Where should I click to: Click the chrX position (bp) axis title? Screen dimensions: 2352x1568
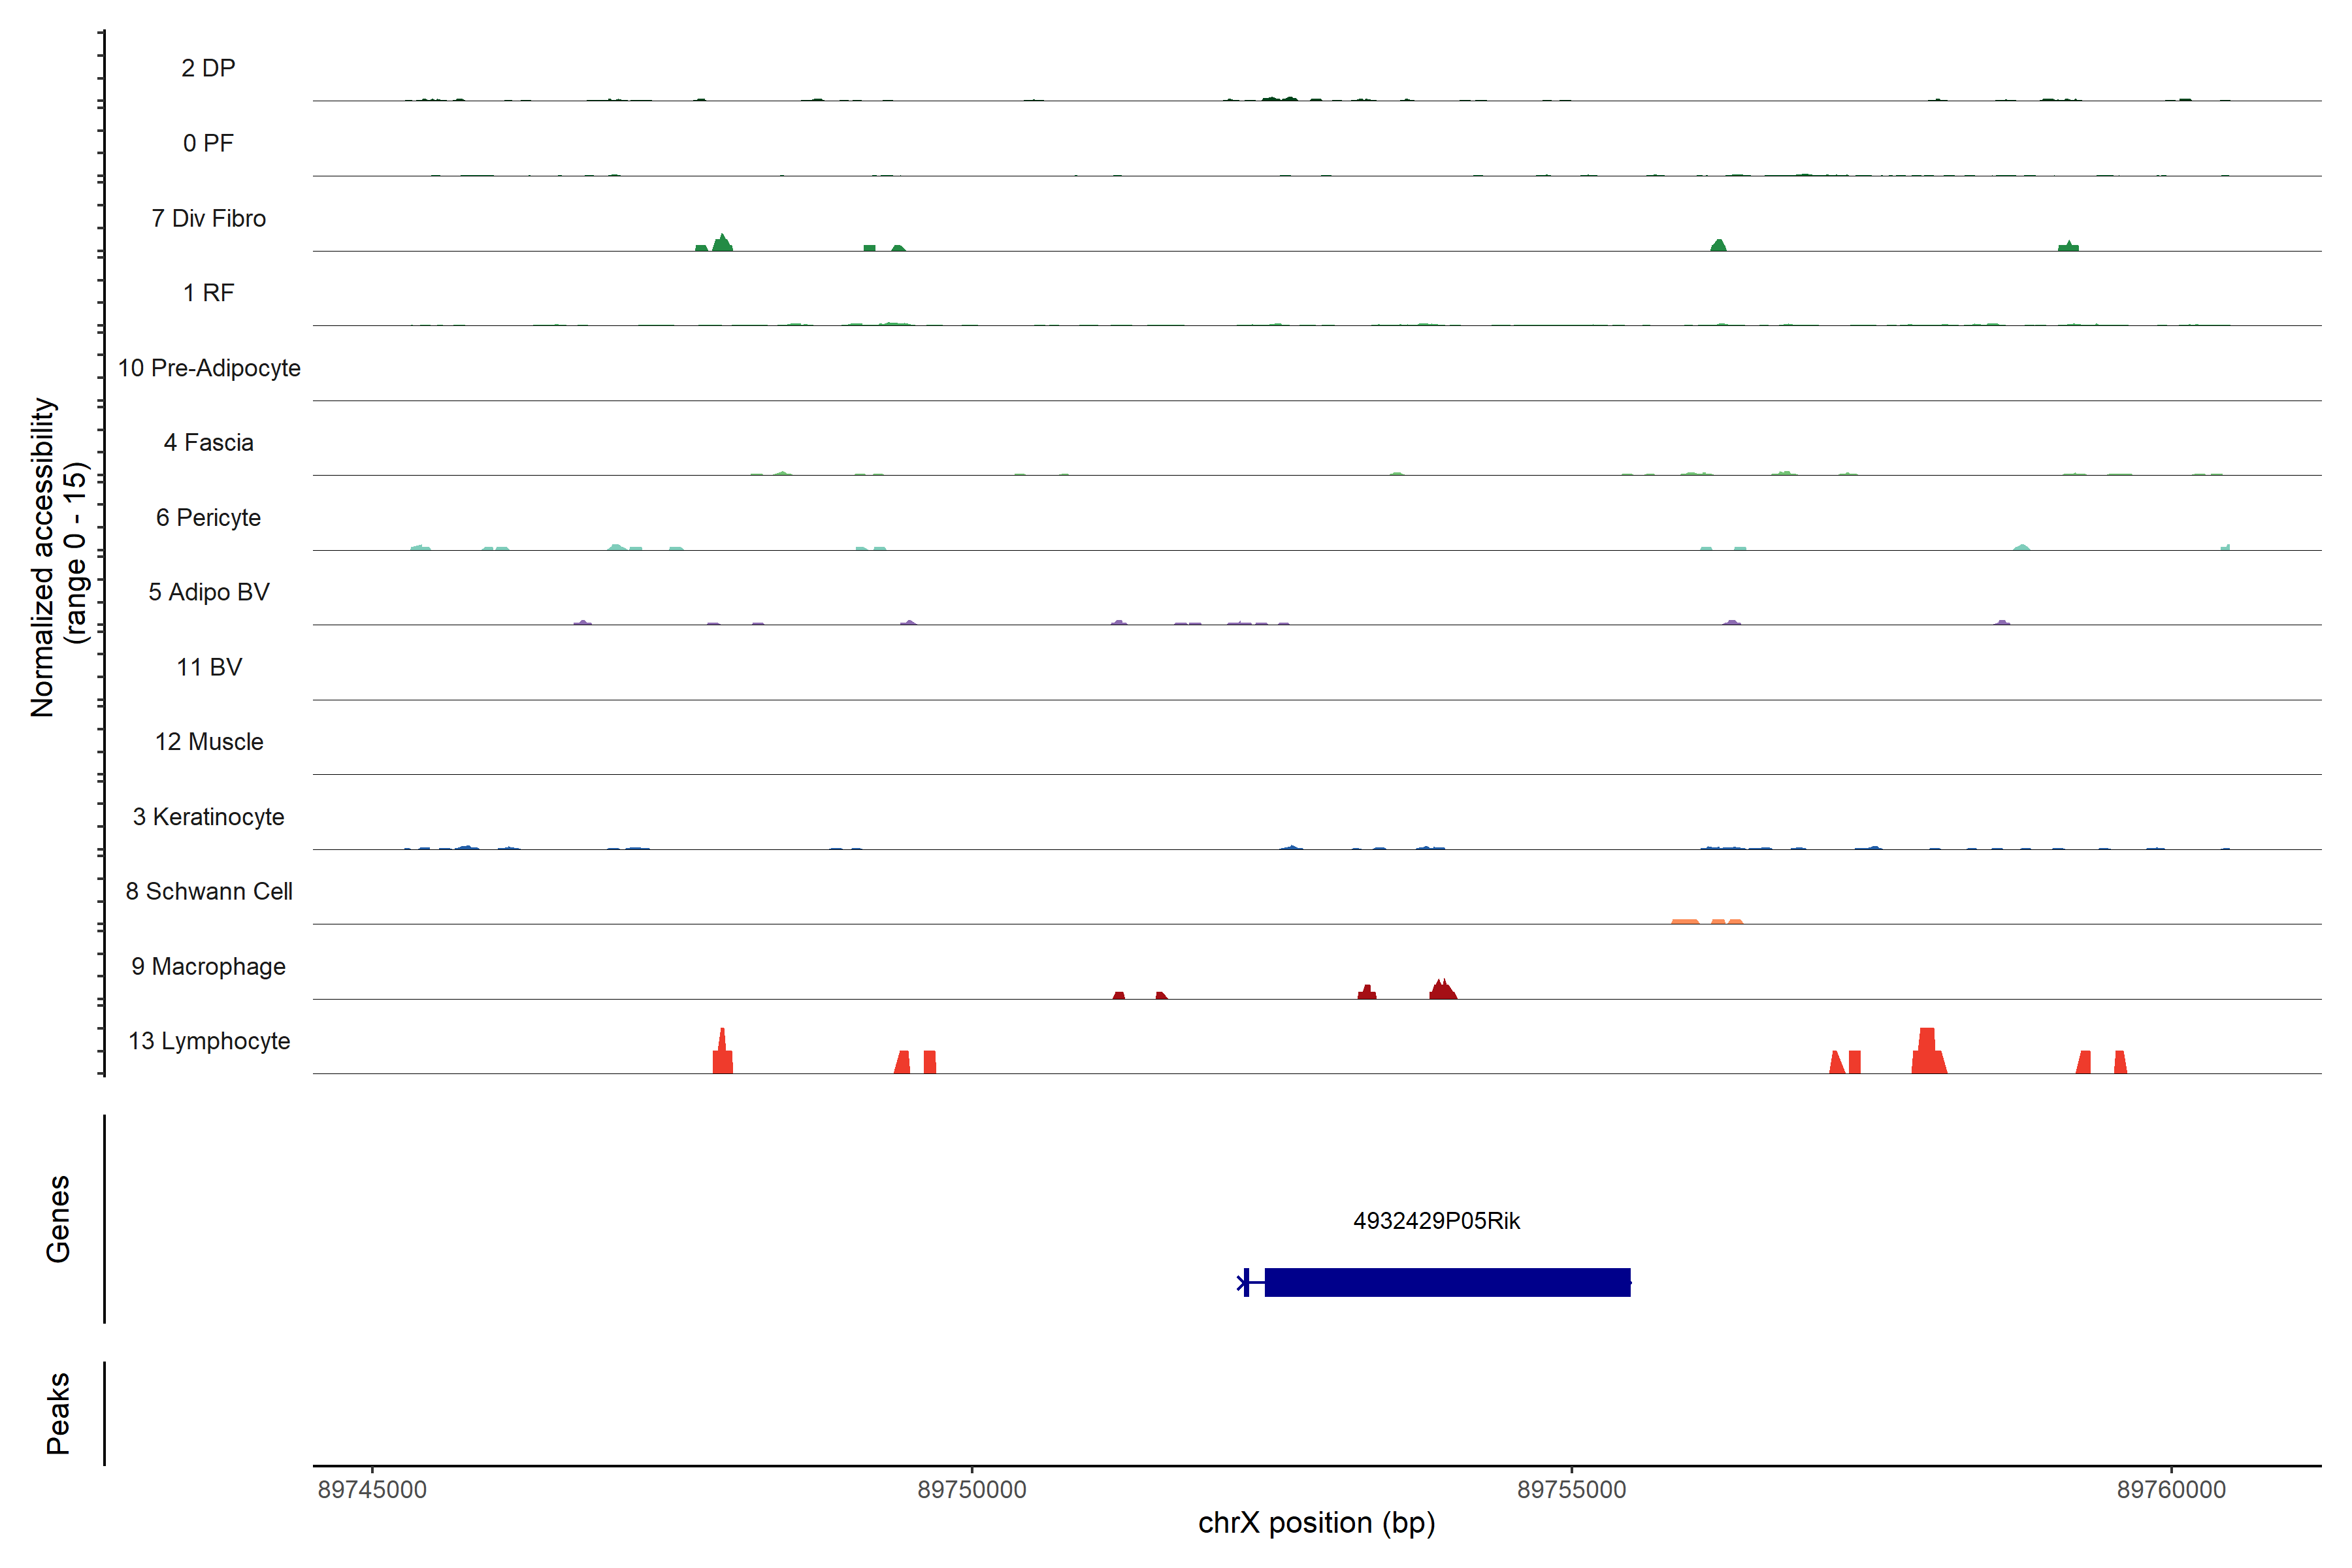1316,1523
